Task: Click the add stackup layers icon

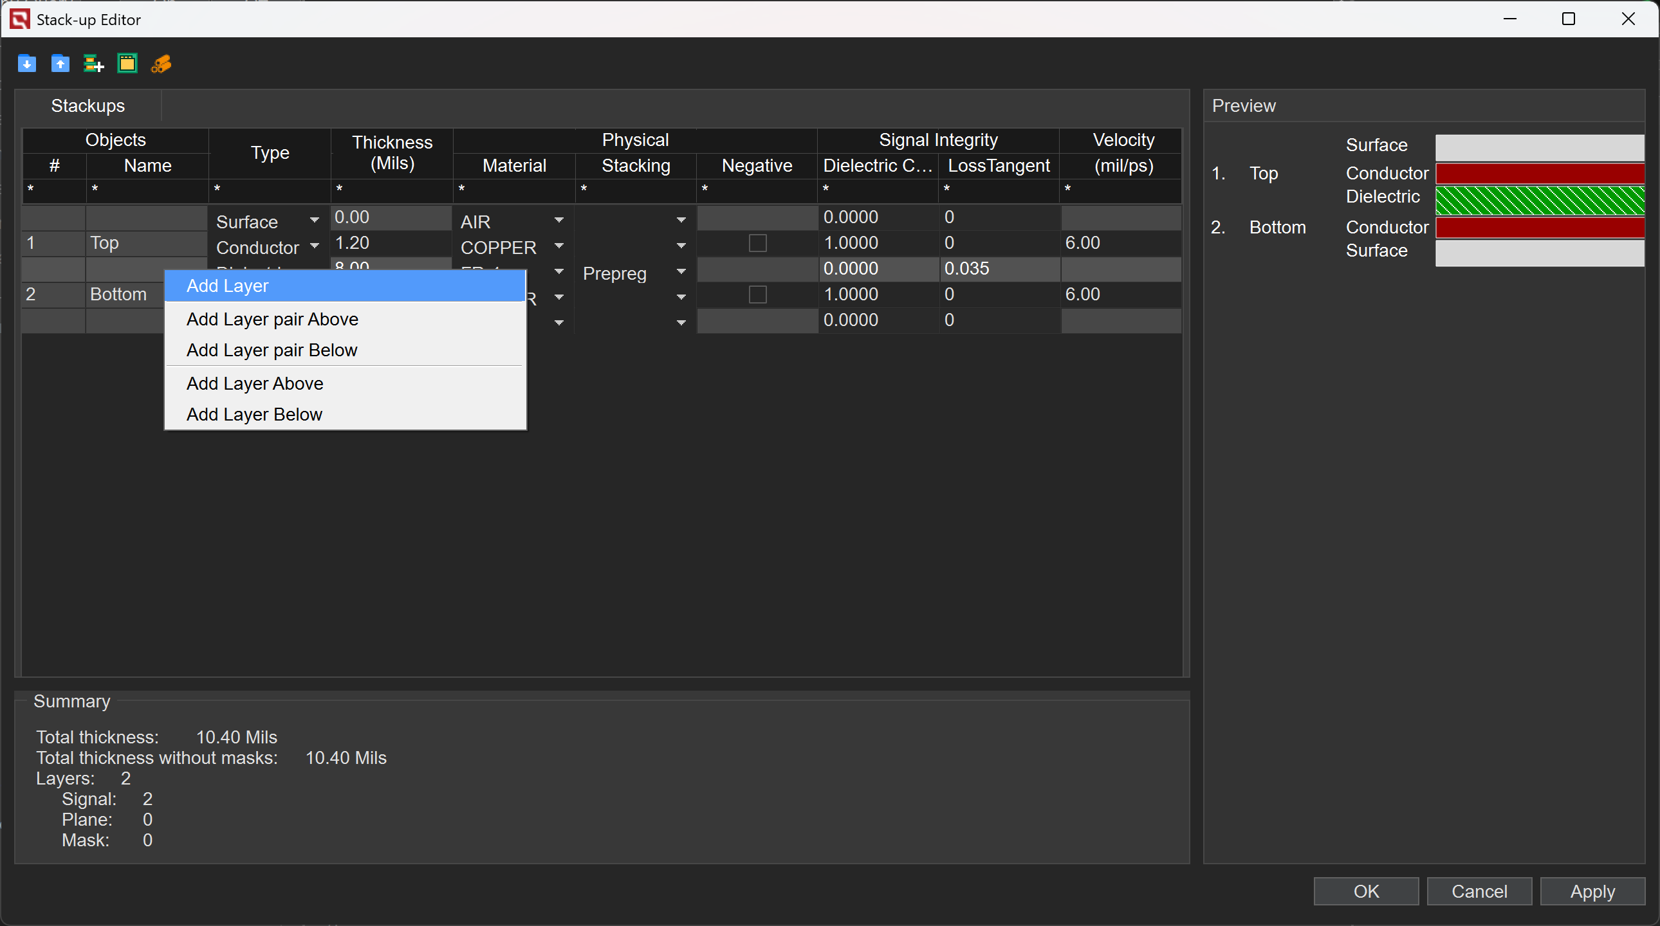Action: tap(94, 63)
